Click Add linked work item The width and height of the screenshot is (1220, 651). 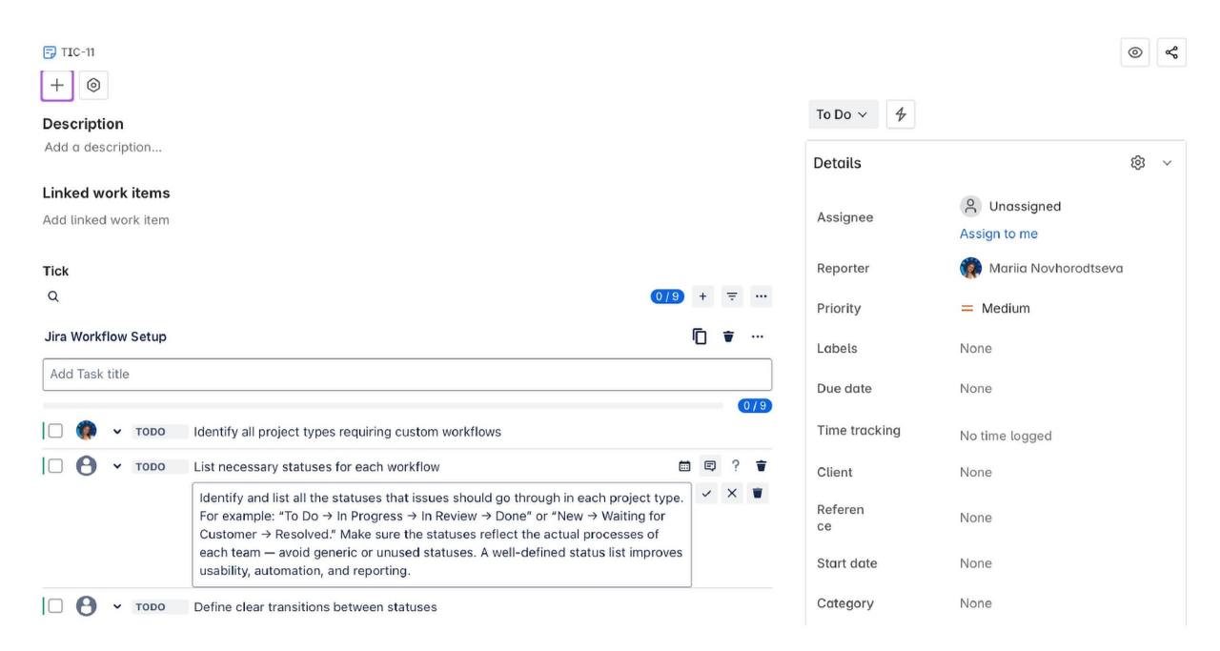click(106, 219)
